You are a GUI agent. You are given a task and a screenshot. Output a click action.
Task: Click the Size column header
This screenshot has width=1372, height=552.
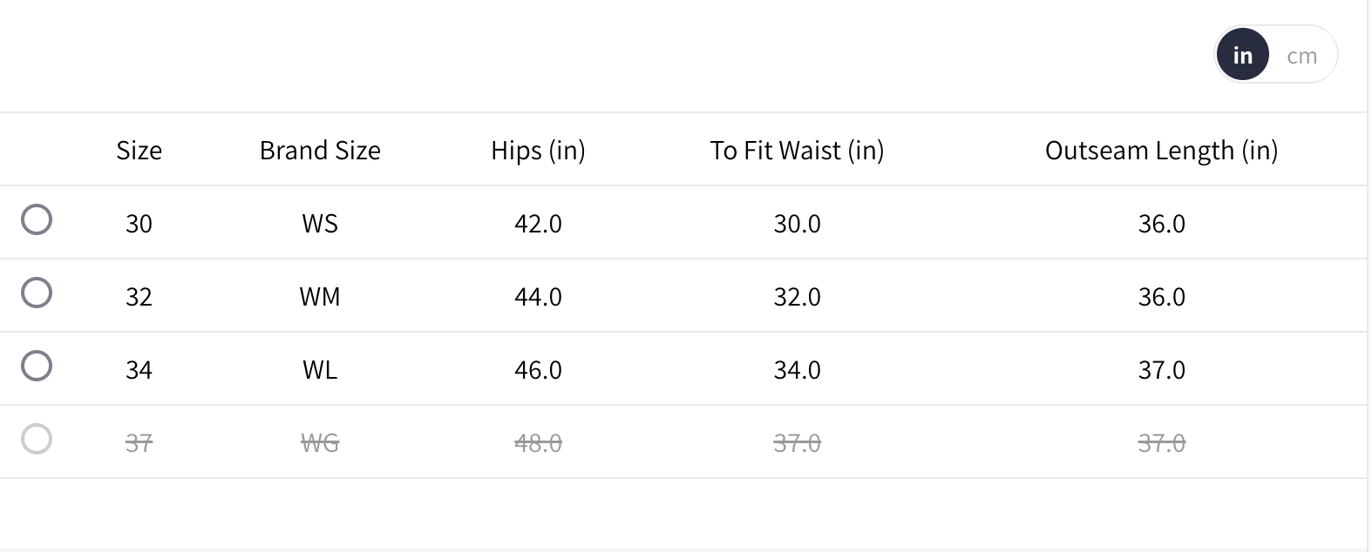point(139,151)
